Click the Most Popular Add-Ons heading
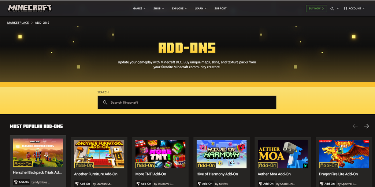The height and width of the screenshot is (187, 375). coord(36,126)
